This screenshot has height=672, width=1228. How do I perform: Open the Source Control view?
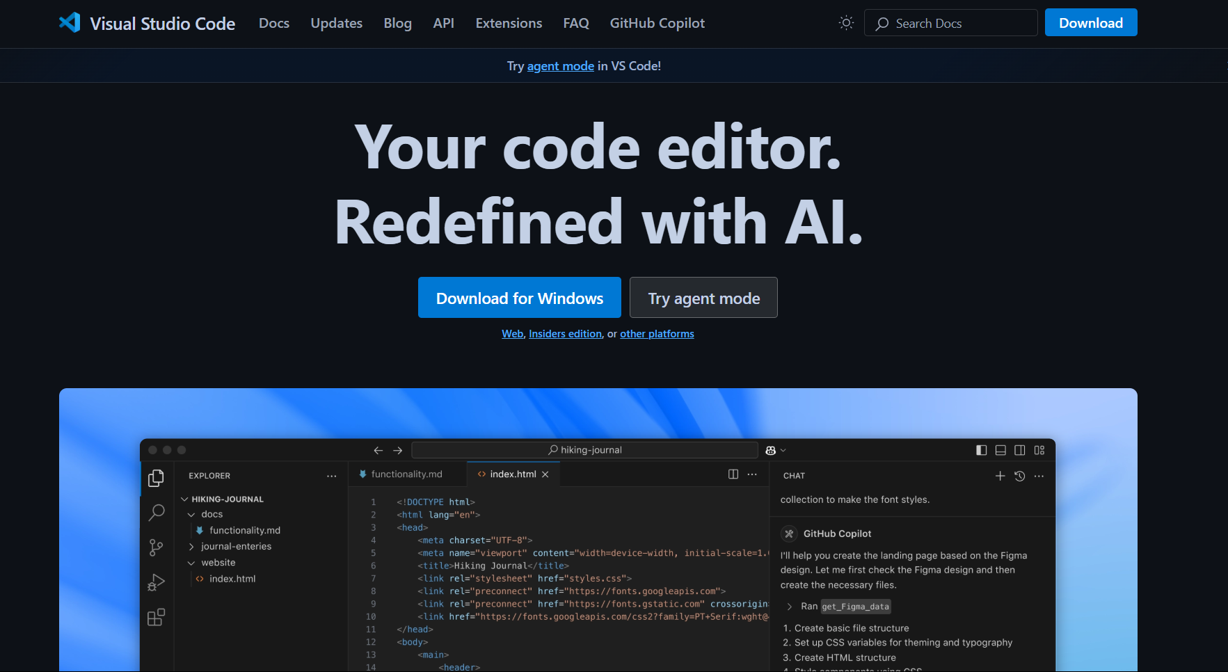click(156, 547)
